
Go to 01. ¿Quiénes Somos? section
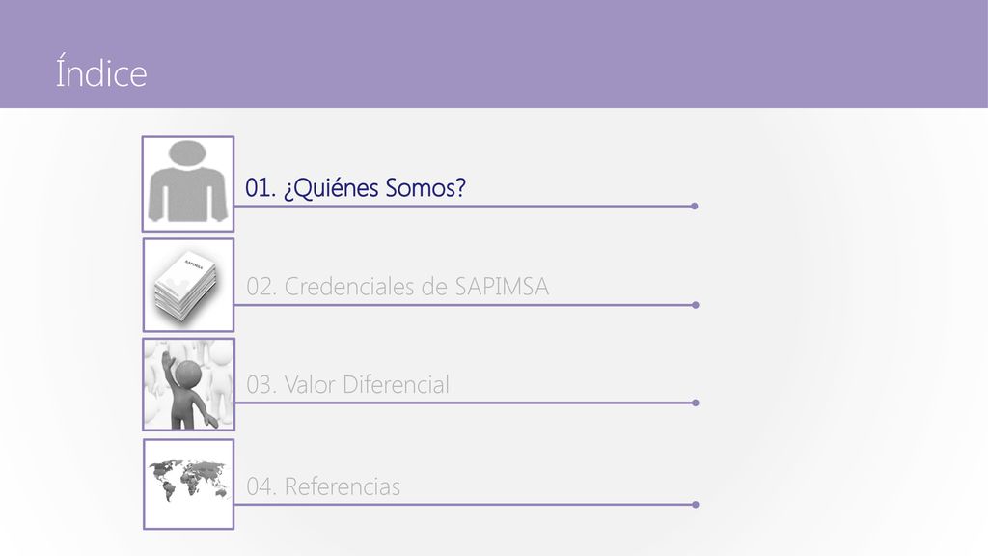(355, 188)
